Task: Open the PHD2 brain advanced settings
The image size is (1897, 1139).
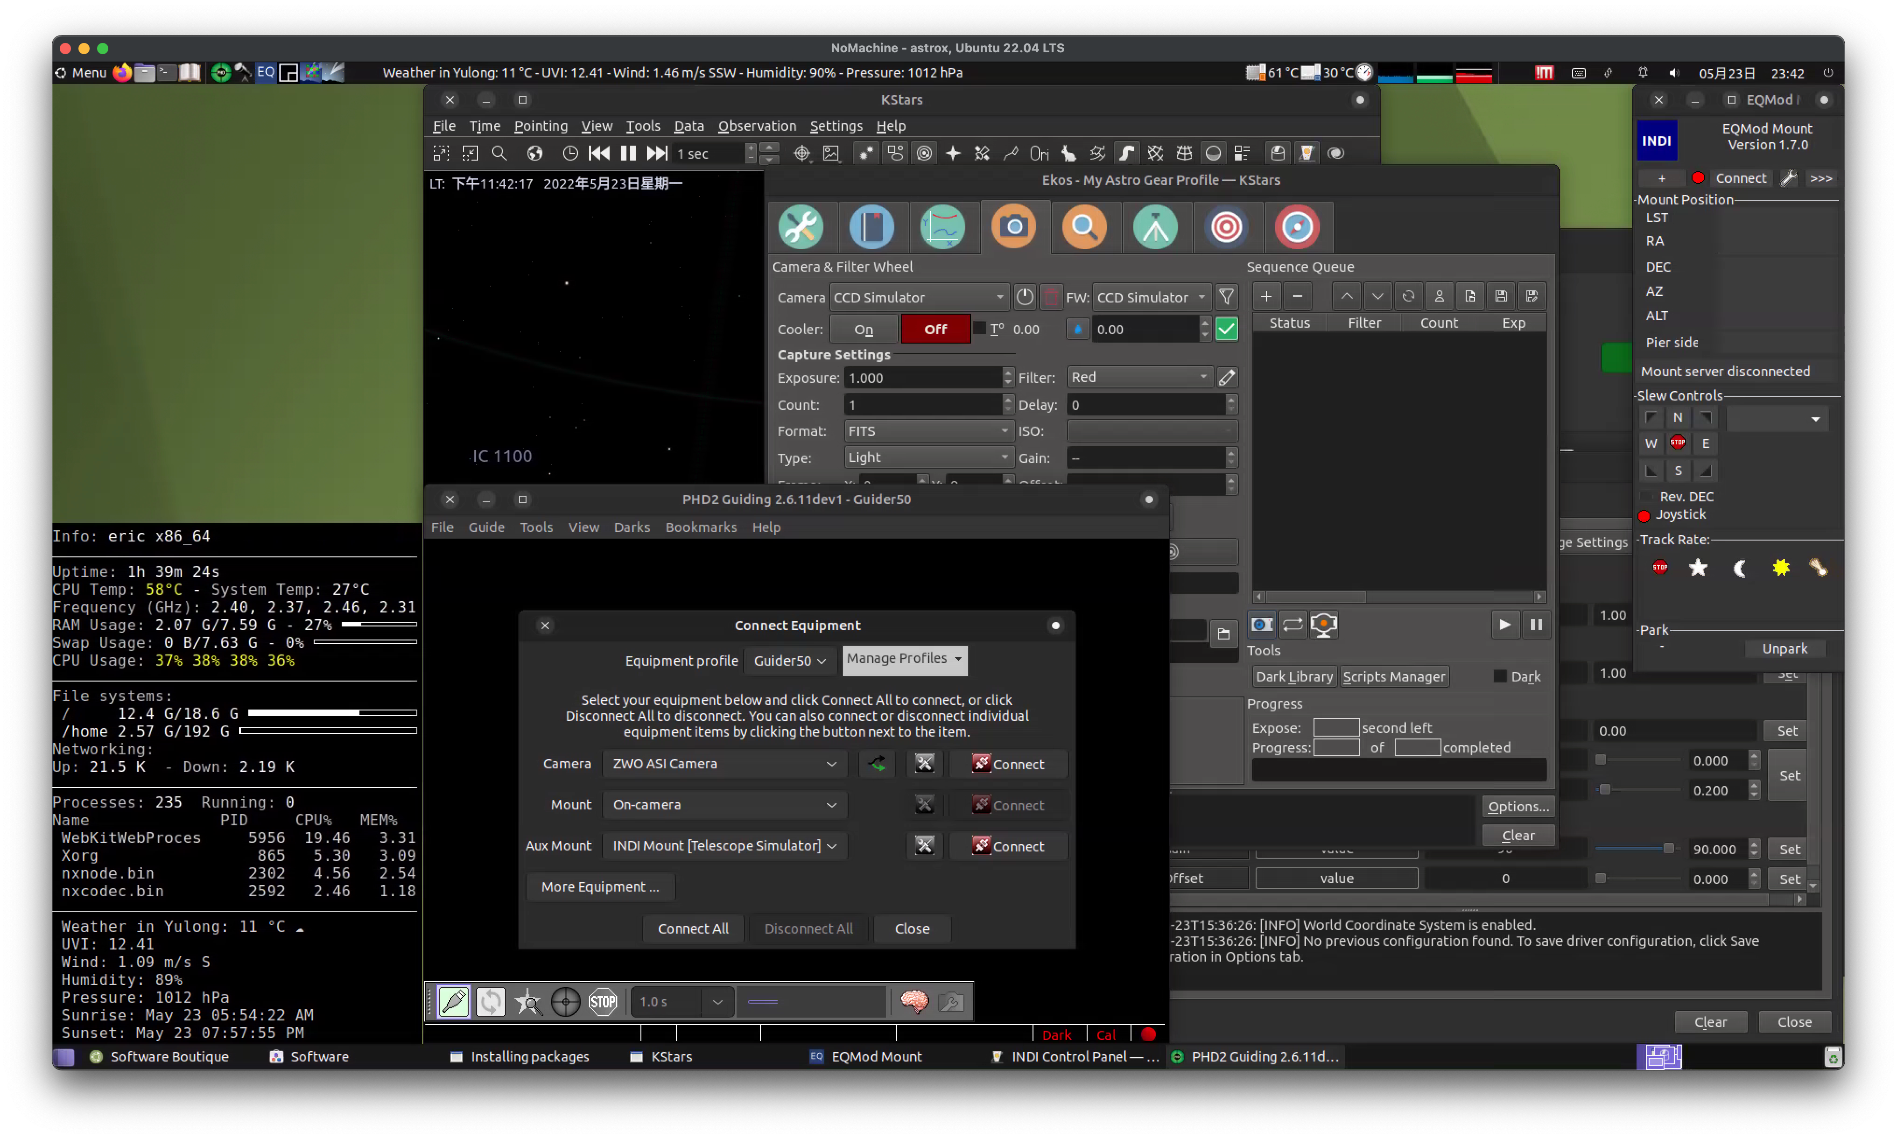Action: pos(914,1002)
